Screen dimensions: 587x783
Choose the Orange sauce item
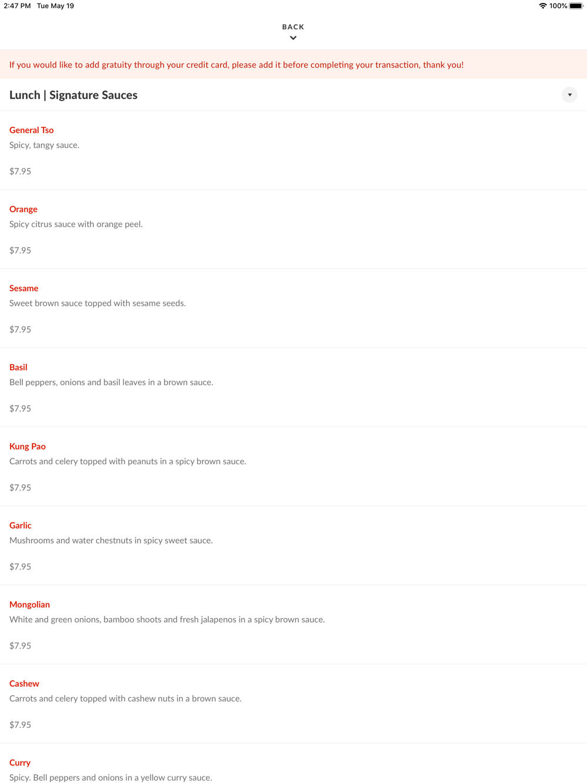click(x=293, y=230)
